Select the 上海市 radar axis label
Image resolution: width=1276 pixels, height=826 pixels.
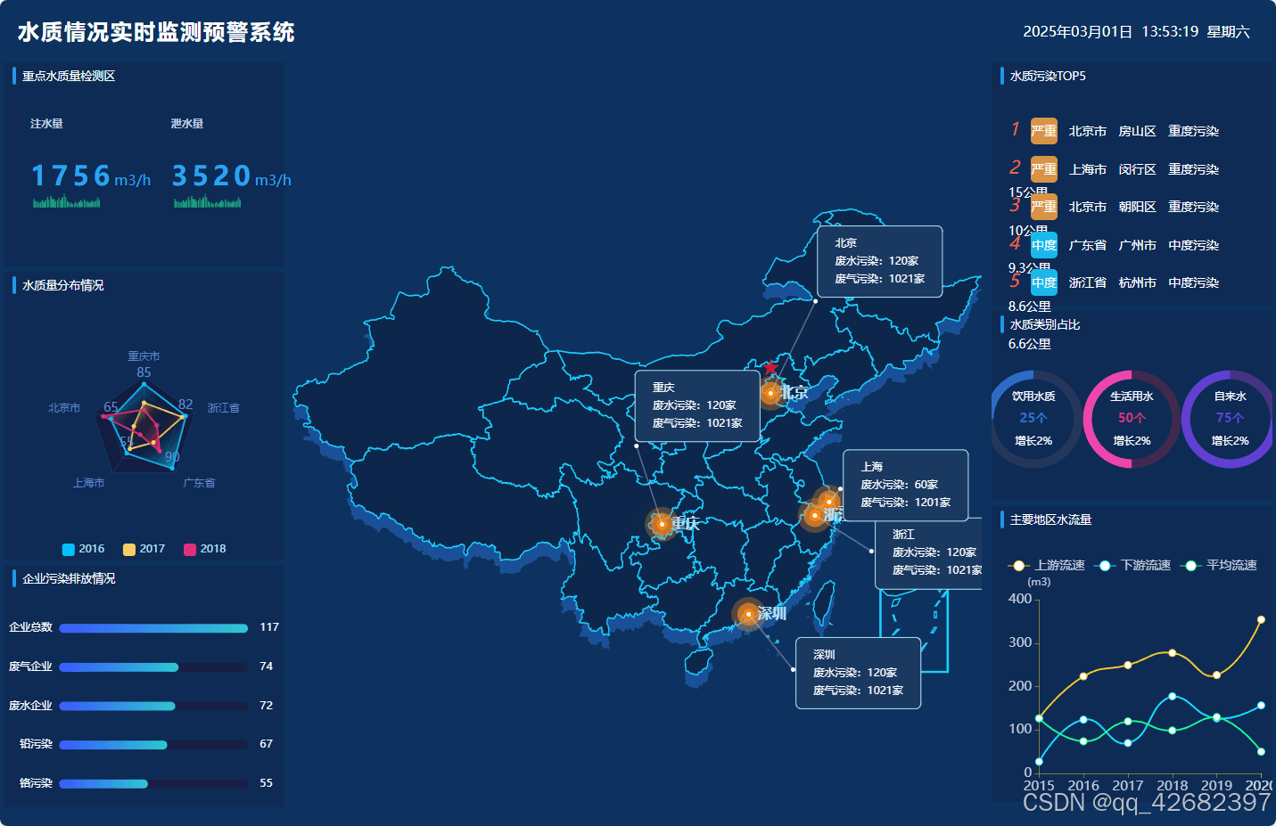(89, 483)
